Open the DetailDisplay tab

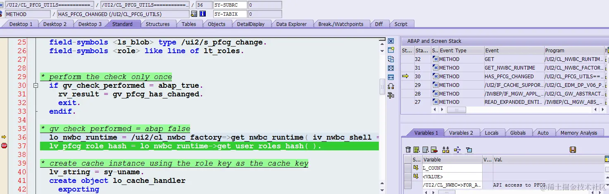coord(250,24)
